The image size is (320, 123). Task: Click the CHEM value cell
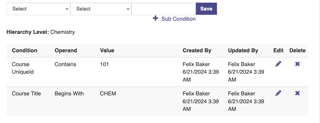[x=108, y=93]
